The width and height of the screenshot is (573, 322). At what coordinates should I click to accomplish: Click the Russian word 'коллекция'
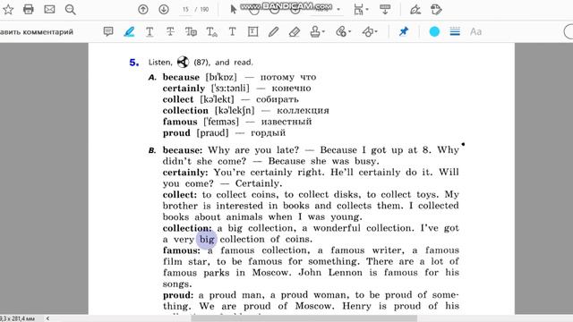303,110
